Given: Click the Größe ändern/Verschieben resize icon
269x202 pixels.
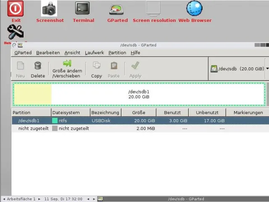Looking at the screenshot, I should point(67,64).
